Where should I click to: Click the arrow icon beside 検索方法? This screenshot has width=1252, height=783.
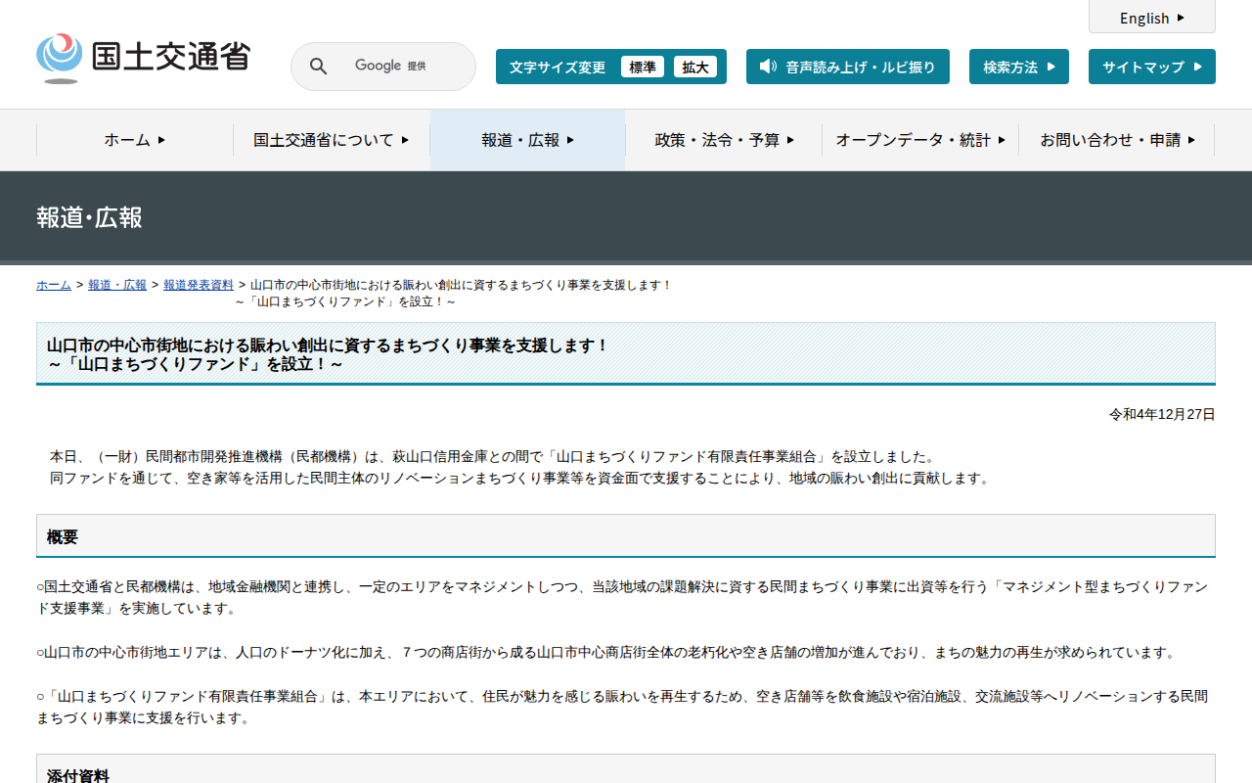click(x=1051, y=67)
